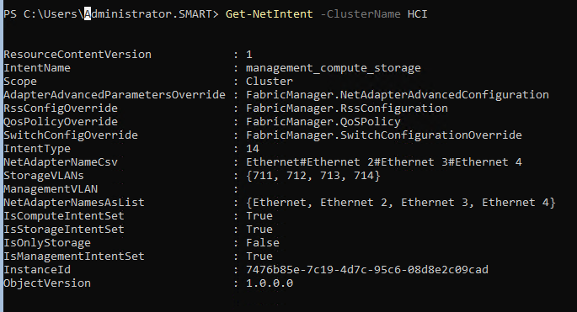
Task: Click the FabricManager.RssConfiguration value
Action: [x=347, y=108]
